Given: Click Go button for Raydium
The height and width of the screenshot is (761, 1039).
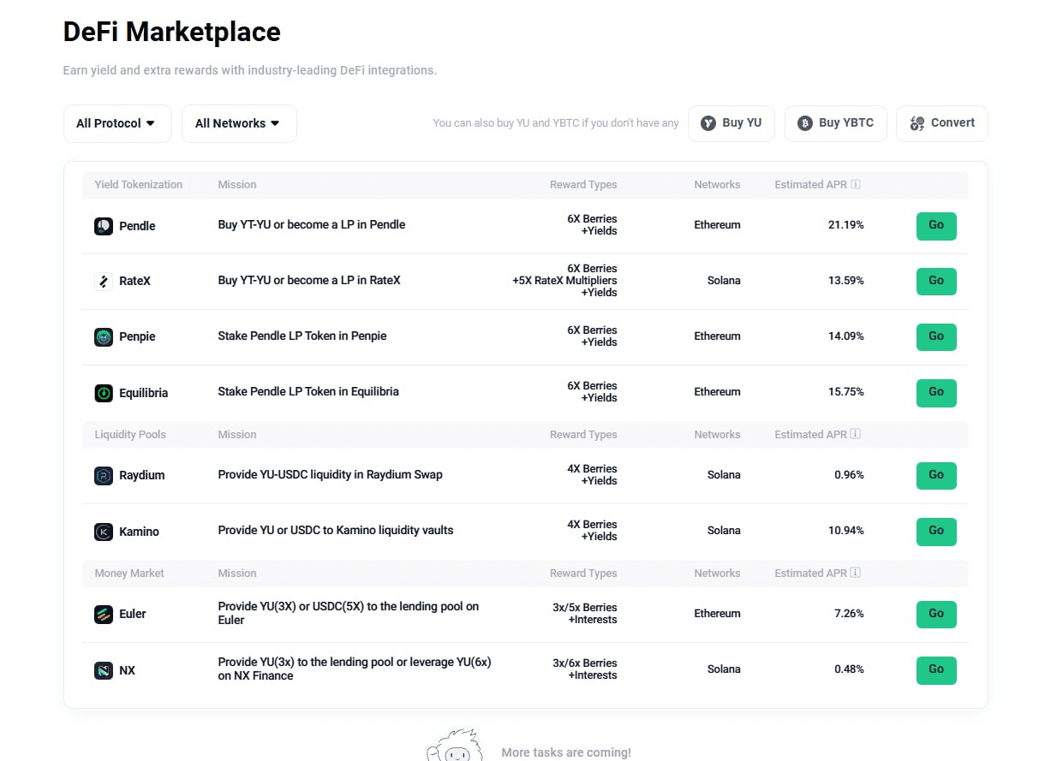Looking at the screenshot, I should tap(936, 475).
